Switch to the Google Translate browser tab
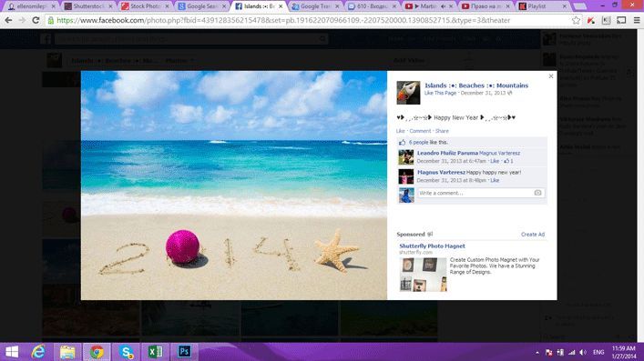This screenshot has width=644, height=361. (x=315, y=6)
